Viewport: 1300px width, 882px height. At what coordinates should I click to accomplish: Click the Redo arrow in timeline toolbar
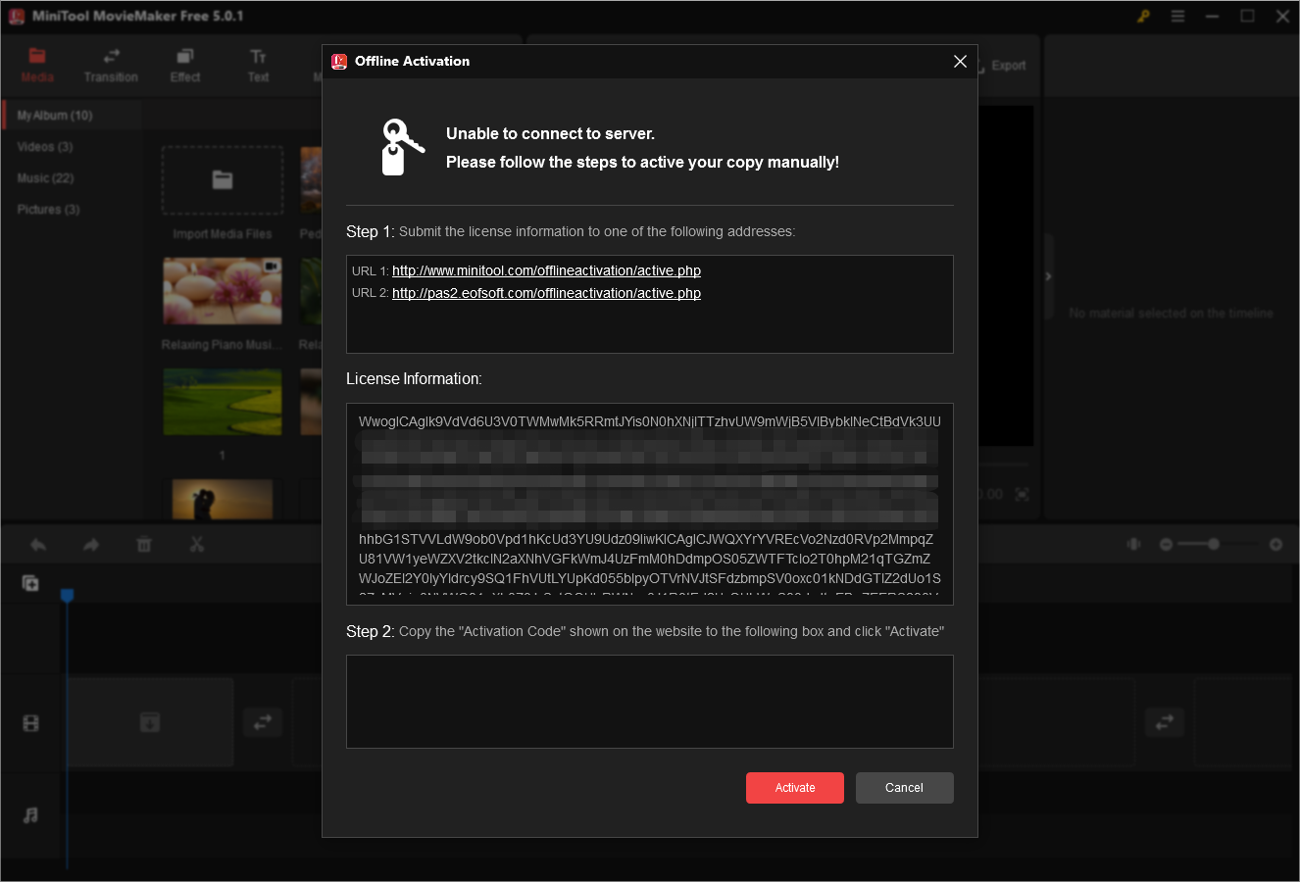coord(91,545)
